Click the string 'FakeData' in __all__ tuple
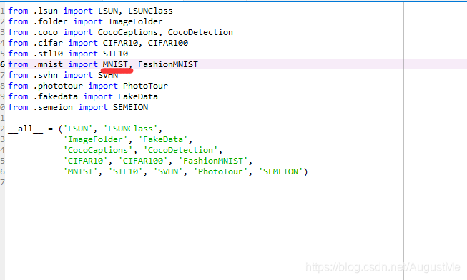467x280 pixels. click(163, 139)
